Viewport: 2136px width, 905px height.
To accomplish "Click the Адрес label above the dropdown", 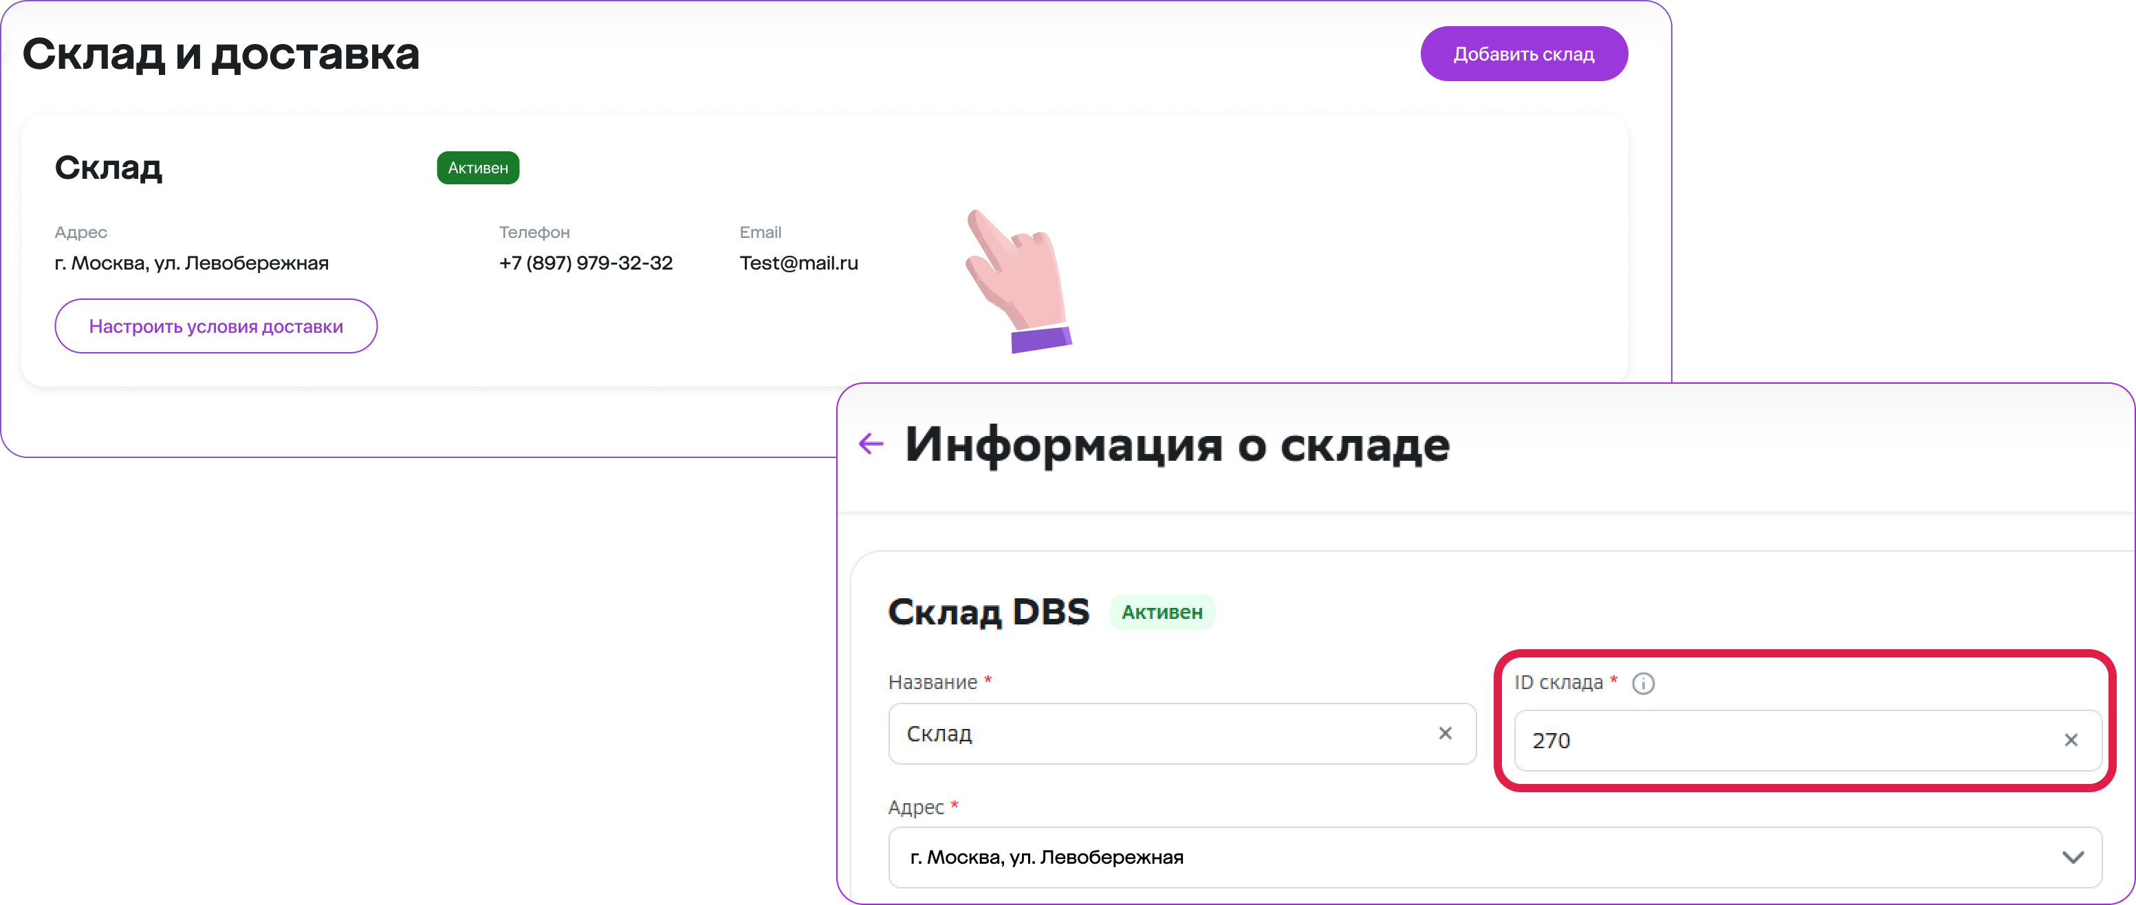I will (915, 807).
